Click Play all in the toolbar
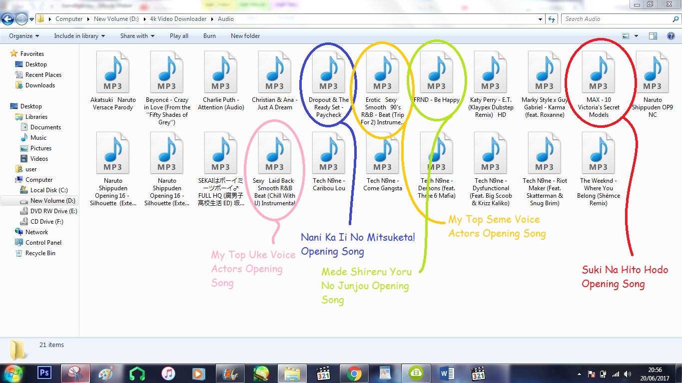Viewport: 682px width, 383px height. 179,36
